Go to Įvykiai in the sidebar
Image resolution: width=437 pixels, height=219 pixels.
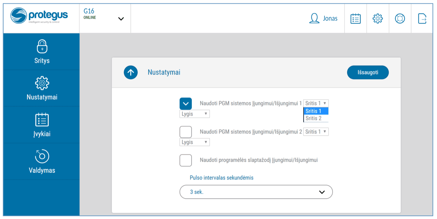coord(42,125)
